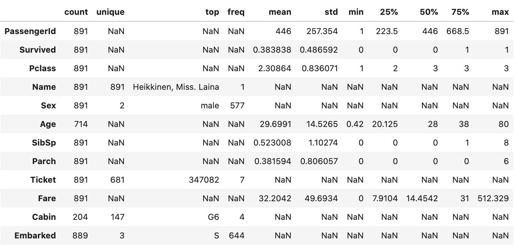Select the PassengerId row label
Image resolution: width=516 pixels, height=247 pixels.
[x=30, y=31]
